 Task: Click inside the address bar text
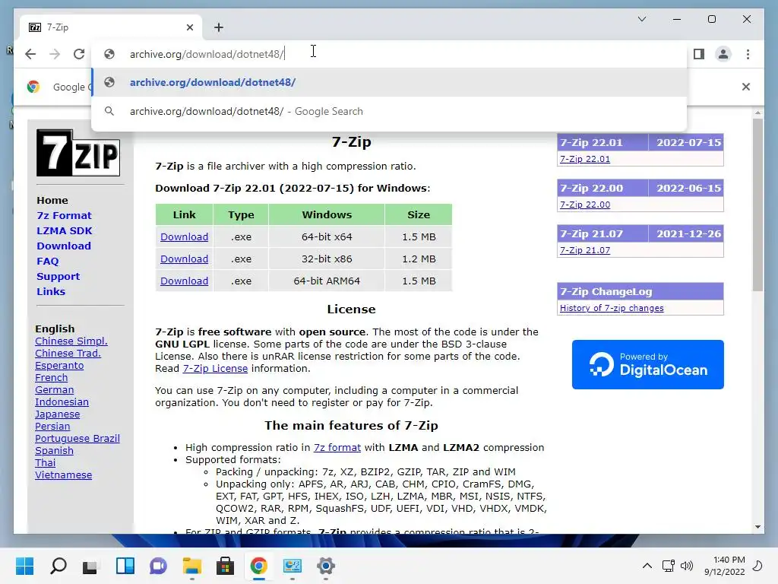tap(207, 54)
